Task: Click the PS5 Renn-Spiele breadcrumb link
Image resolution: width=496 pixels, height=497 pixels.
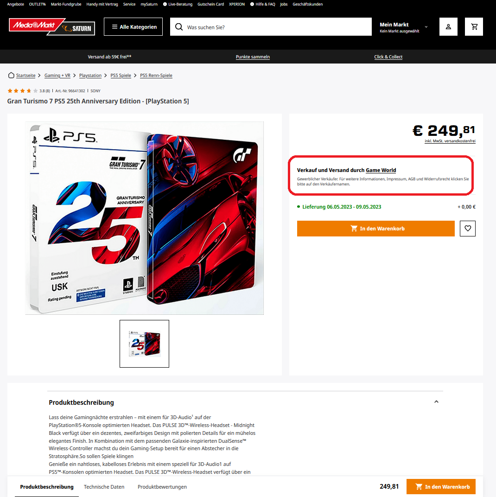Action: pos(156,76)
